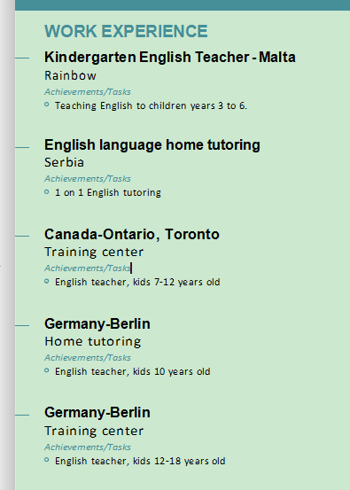350x490 pixels.
Task: Click the bullet before kids 7-12 years old
Action: coord(47,281)
